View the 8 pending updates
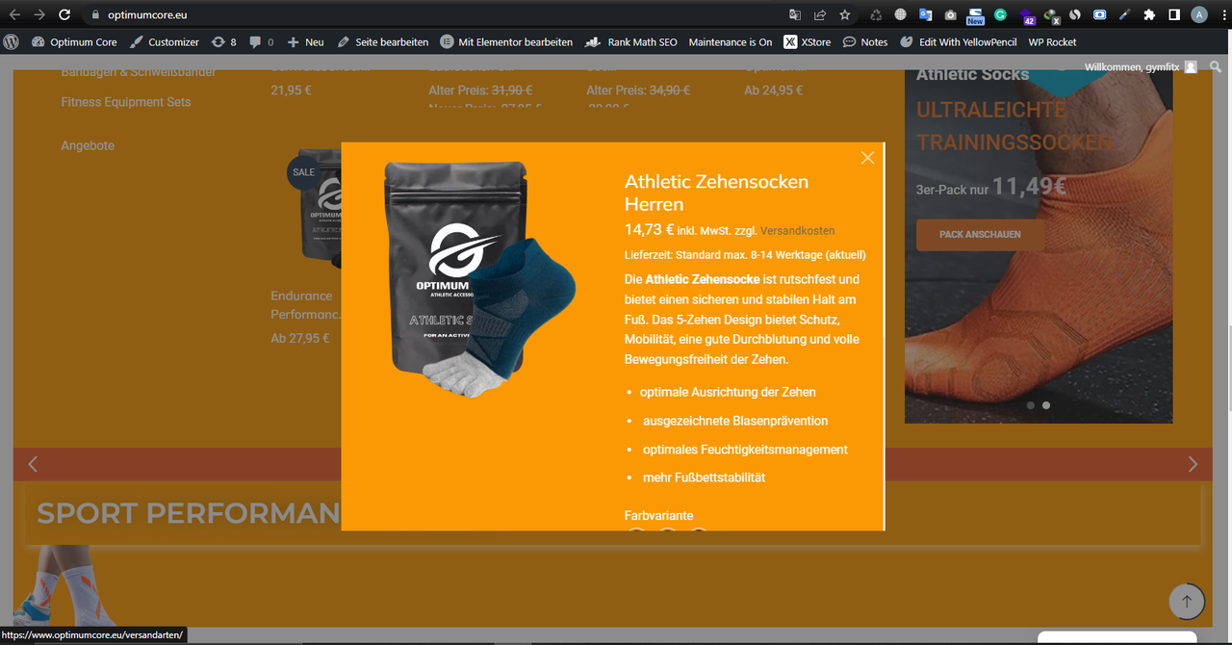The width and height of the screenshot is (1232, 645). coord(224,41)
